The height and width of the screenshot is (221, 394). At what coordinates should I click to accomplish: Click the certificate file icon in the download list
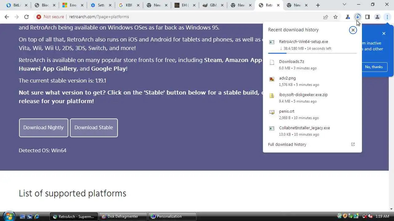tap(271, 112)
